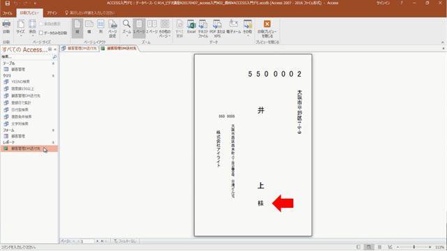Select Portrait (縦) page orientation
The image size is (447, 251).
tap(78, 28)
